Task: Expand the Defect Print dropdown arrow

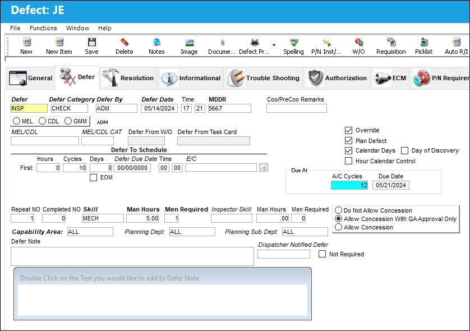Action: coord(274,45)
